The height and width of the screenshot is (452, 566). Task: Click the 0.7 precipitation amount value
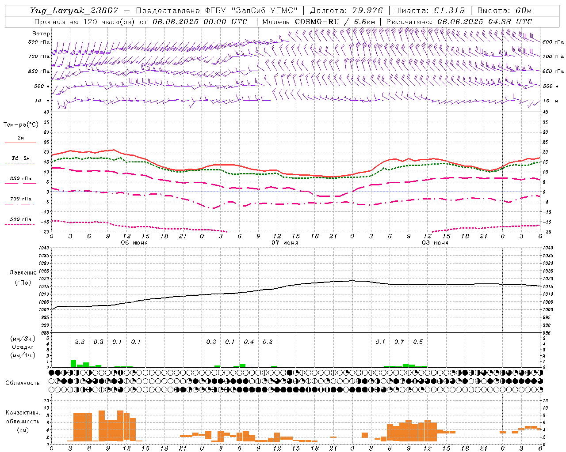399,342
